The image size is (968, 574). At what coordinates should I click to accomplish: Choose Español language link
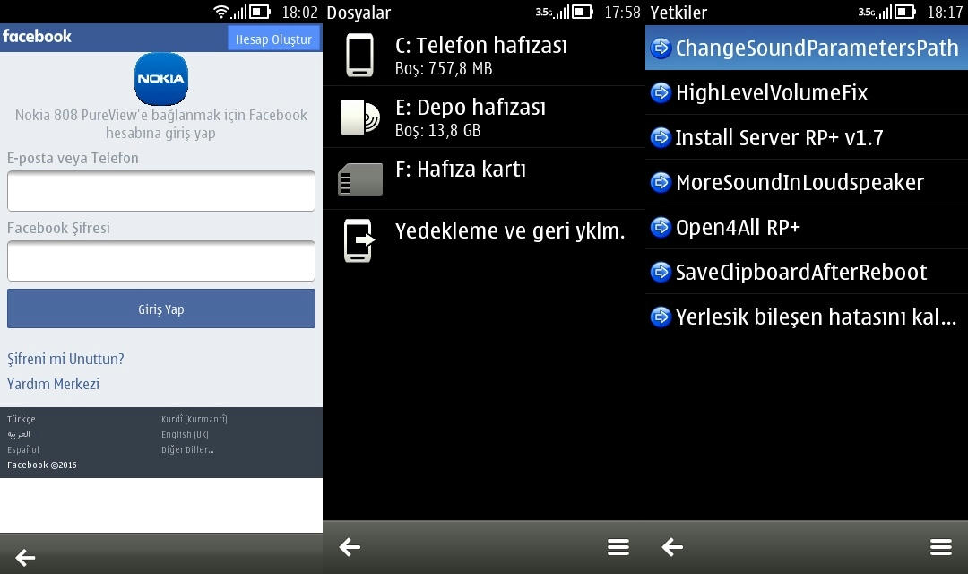coord(23,449)
